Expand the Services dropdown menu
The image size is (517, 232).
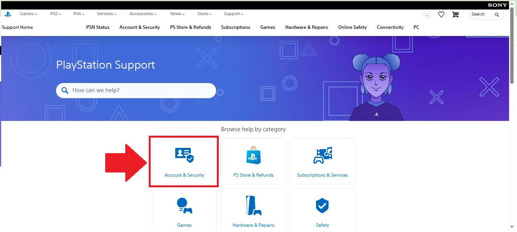click(x=106, y=14)
